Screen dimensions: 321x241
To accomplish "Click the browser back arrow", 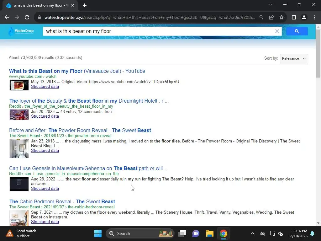I will (7, 18).
